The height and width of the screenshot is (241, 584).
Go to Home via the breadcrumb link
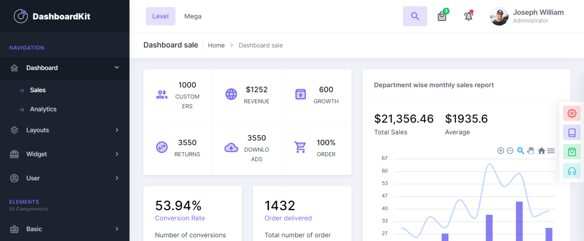click(x=216, y=45)
